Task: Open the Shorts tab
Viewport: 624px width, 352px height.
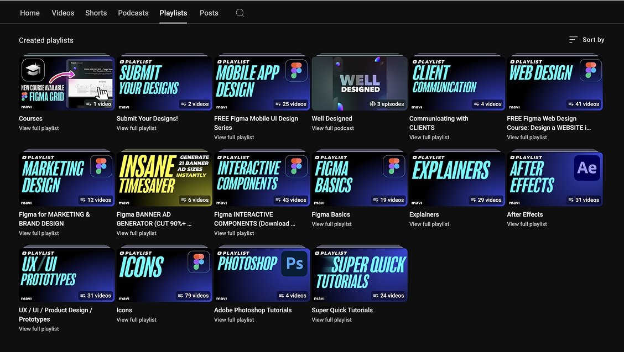Action: 96,13
